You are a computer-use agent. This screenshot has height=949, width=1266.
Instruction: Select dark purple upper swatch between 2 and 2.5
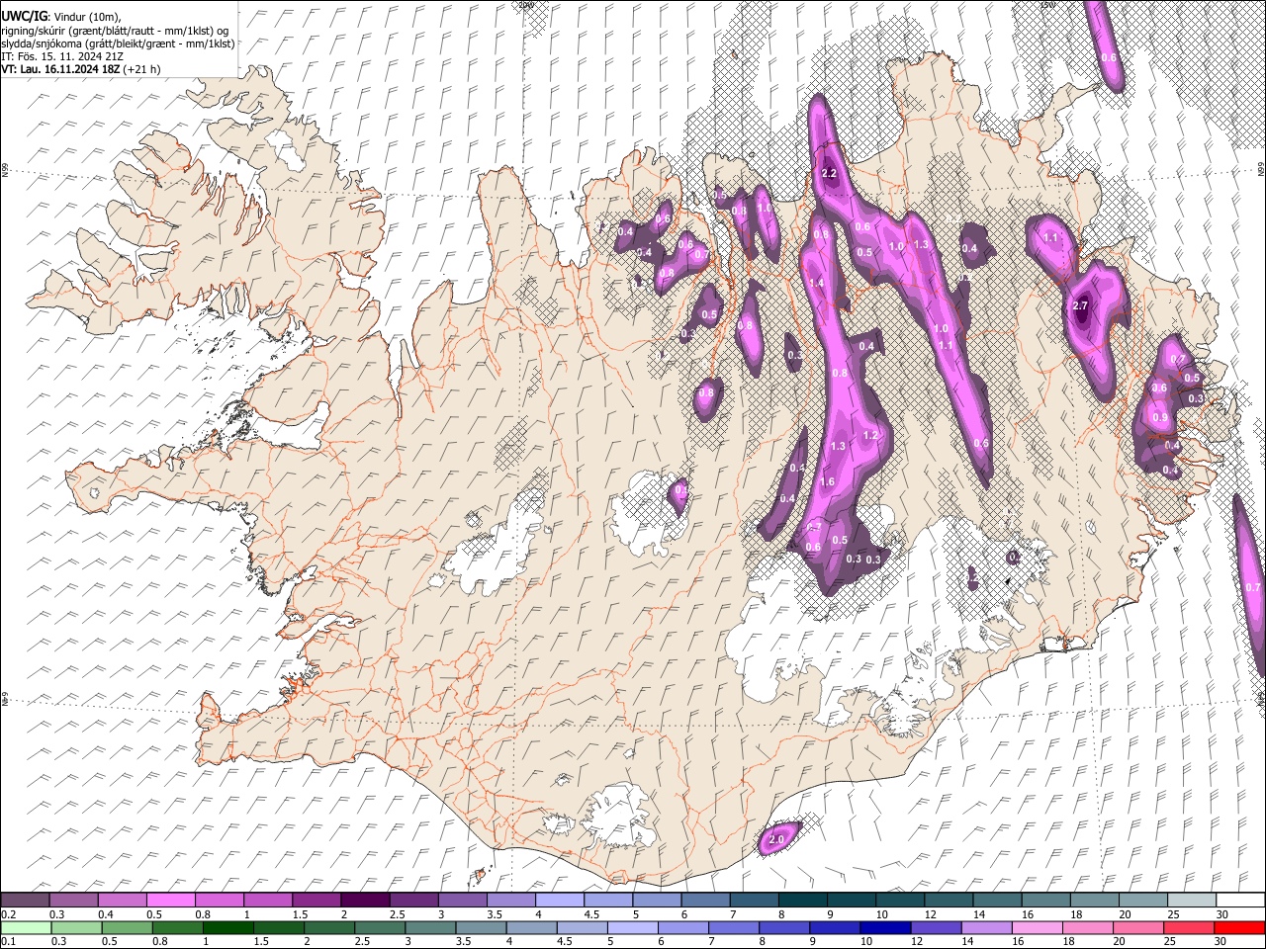[365, 901]
